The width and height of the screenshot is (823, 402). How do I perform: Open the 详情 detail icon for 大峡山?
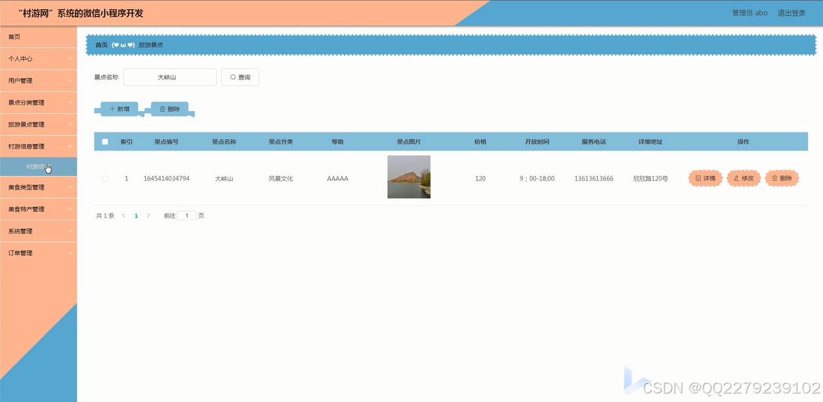(x=697, y=178)
